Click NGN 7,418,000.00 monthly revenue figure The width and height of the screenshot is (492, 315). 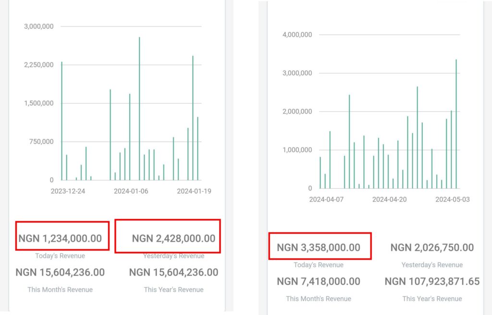click(319, 281)
